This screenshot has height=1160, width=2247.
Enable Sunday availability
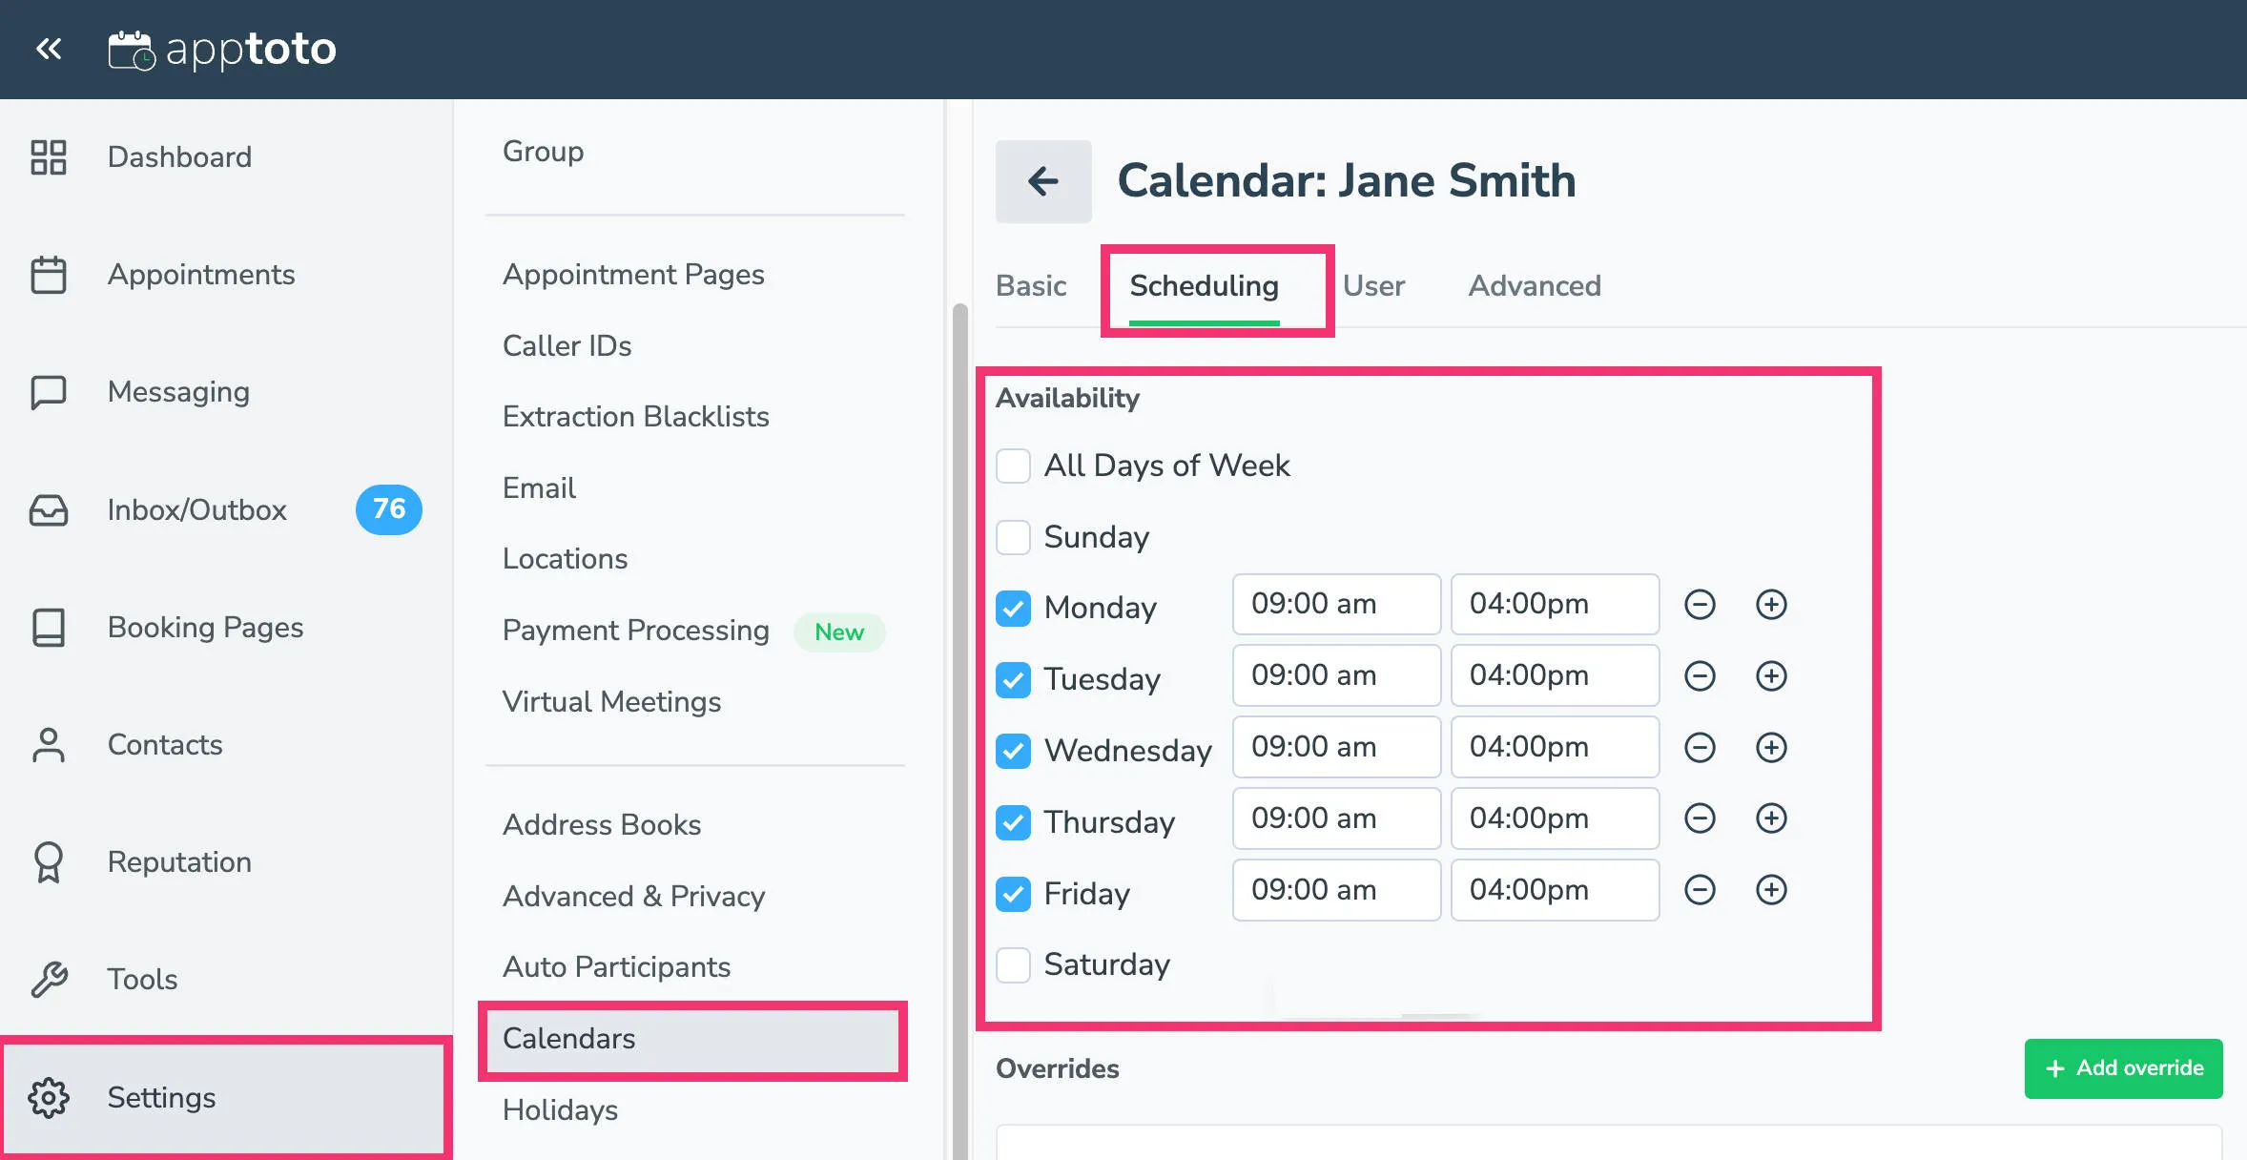(x=1013, y=537)
